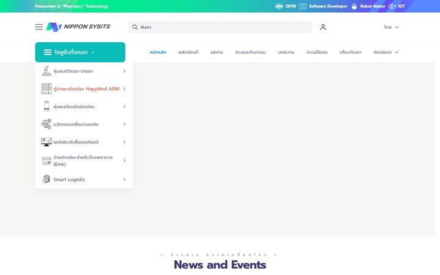Click the ISO 29110 badge icon

pyautogui.click(x=279, y=6)
